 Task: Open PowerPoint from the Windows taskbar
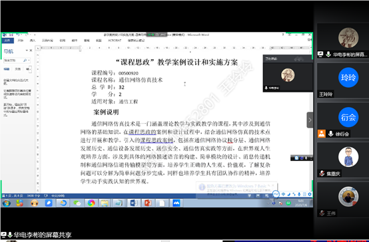[148, 203]
